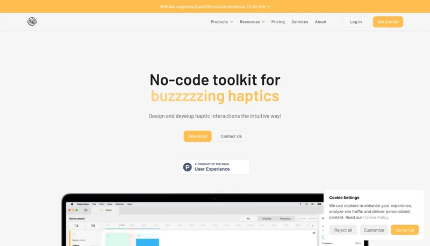Image resolution: width=430 pixels, height=246 pixels.
Task: Open the About nav item
Action: pyautogui.click(x=320, y=21)
